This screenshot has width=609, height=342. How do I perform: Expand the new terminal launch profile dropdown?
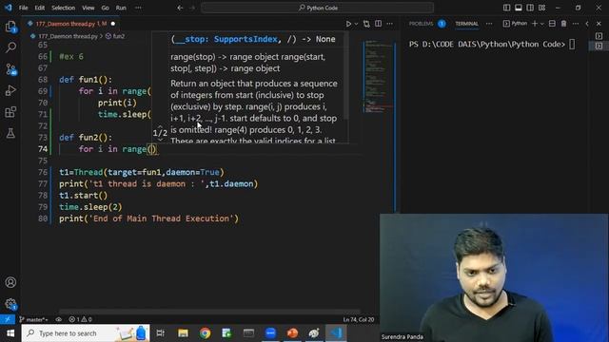[x=541, y=24]
